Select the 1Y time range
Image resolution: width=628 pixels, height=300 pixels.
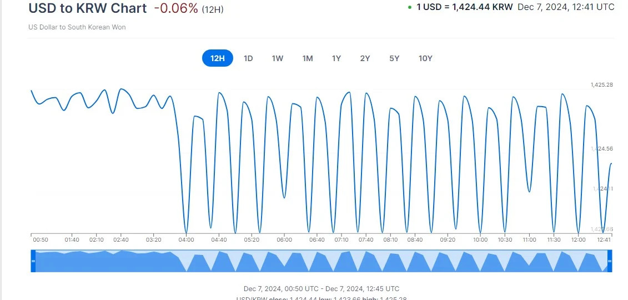coord(336,58)
